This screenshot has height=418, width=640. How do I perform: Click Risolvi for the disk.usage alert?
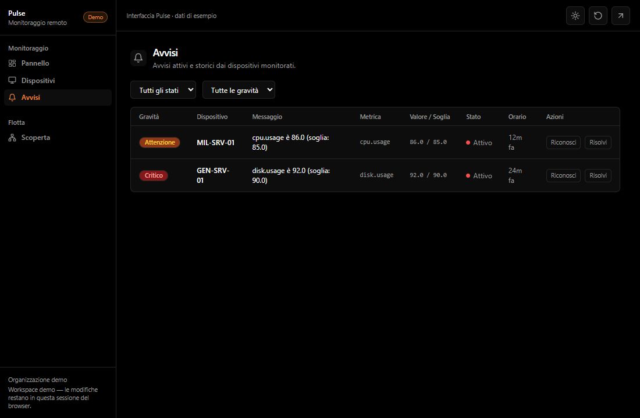598,175
